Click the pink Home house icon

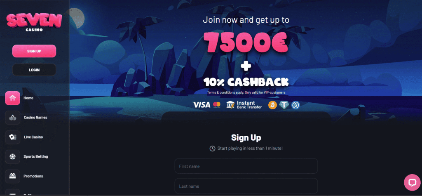click(x=13, y=98)
